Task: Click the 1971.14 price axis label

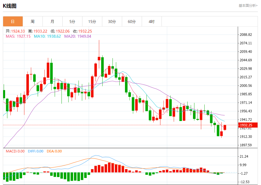Action: pyautogui.click(x=246, y=103)
